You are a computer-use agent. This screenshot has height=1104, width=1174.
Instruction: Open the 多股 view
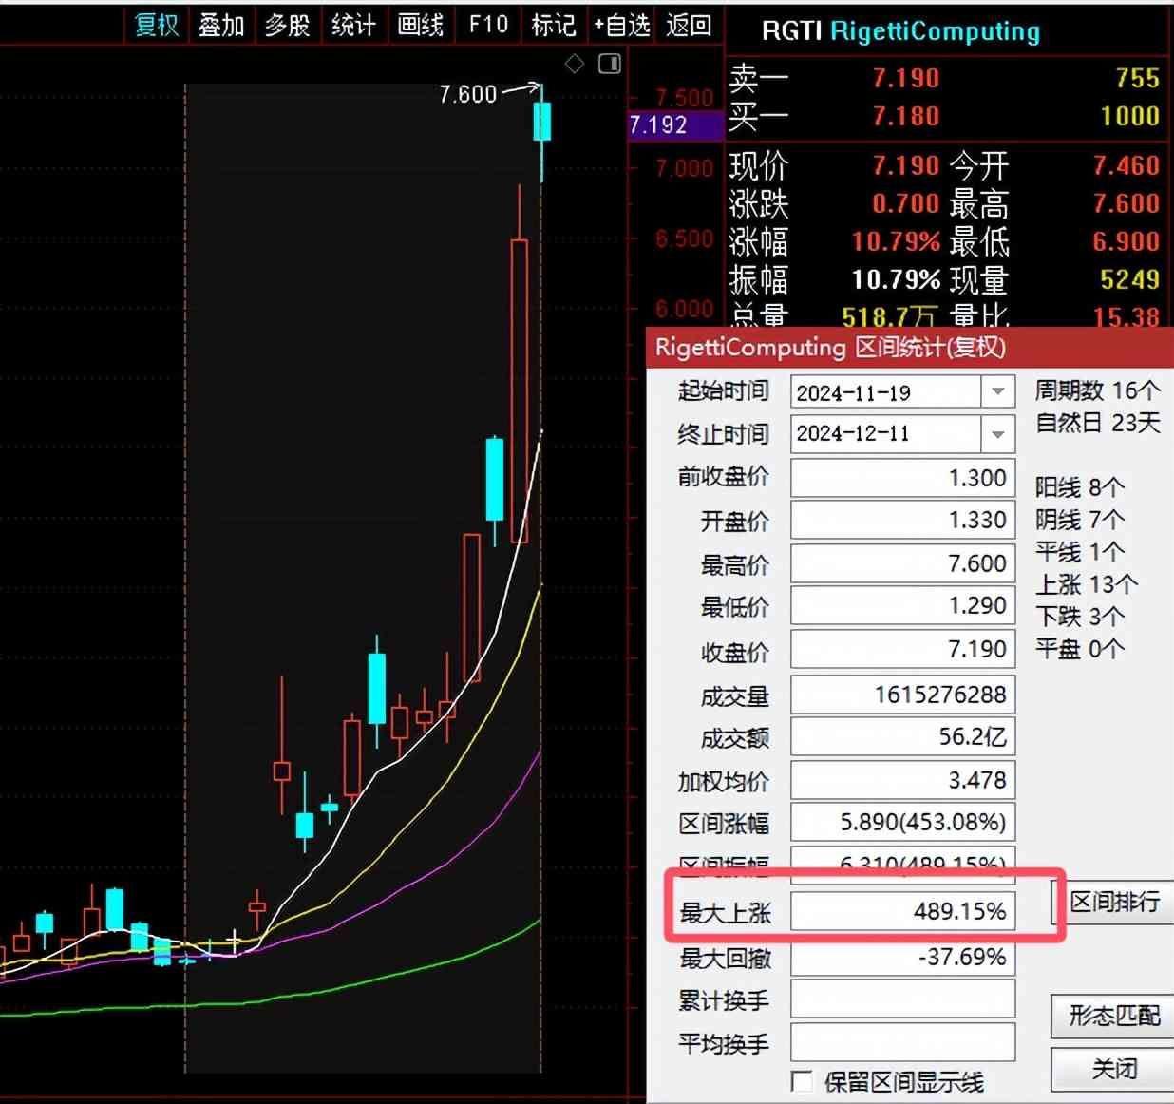click(288, 25)
